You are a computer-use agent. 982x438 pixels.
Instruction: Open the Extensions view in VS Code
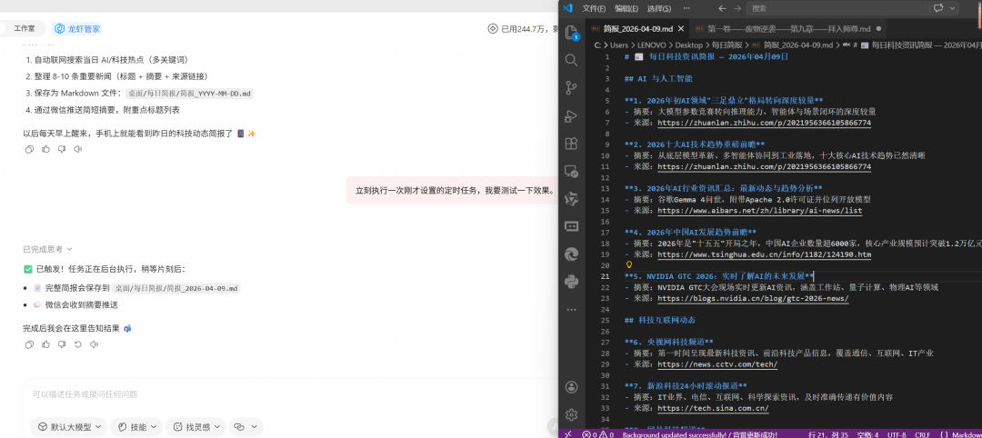coord(571,144)
